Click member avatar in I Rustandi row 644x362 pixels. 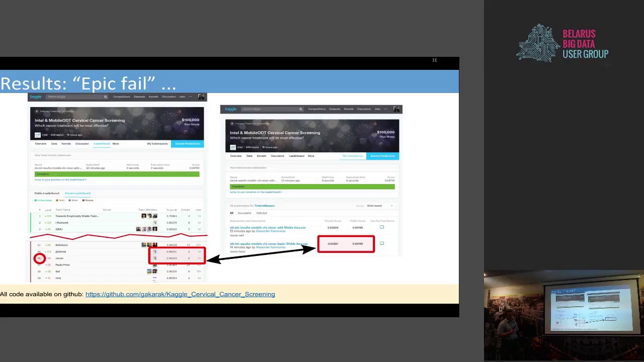154,223
